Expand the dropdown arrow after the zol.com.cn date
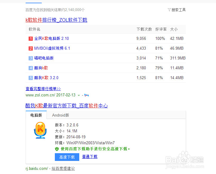Viewport: 216px width, 174px height. pyautogui.click(x=79, y=95)
